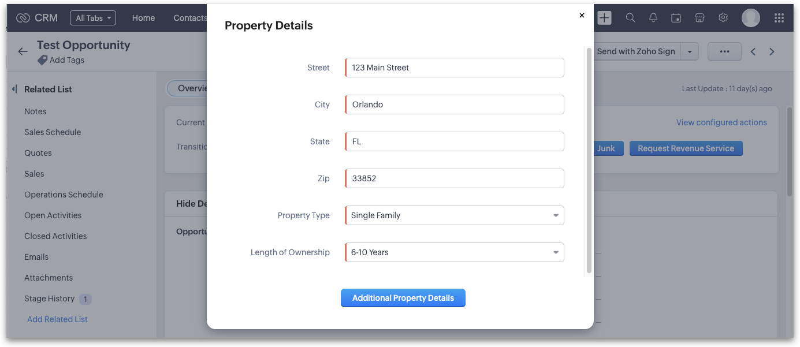Open the settings gear icon
800x347 pixels.
pos(723,18)
